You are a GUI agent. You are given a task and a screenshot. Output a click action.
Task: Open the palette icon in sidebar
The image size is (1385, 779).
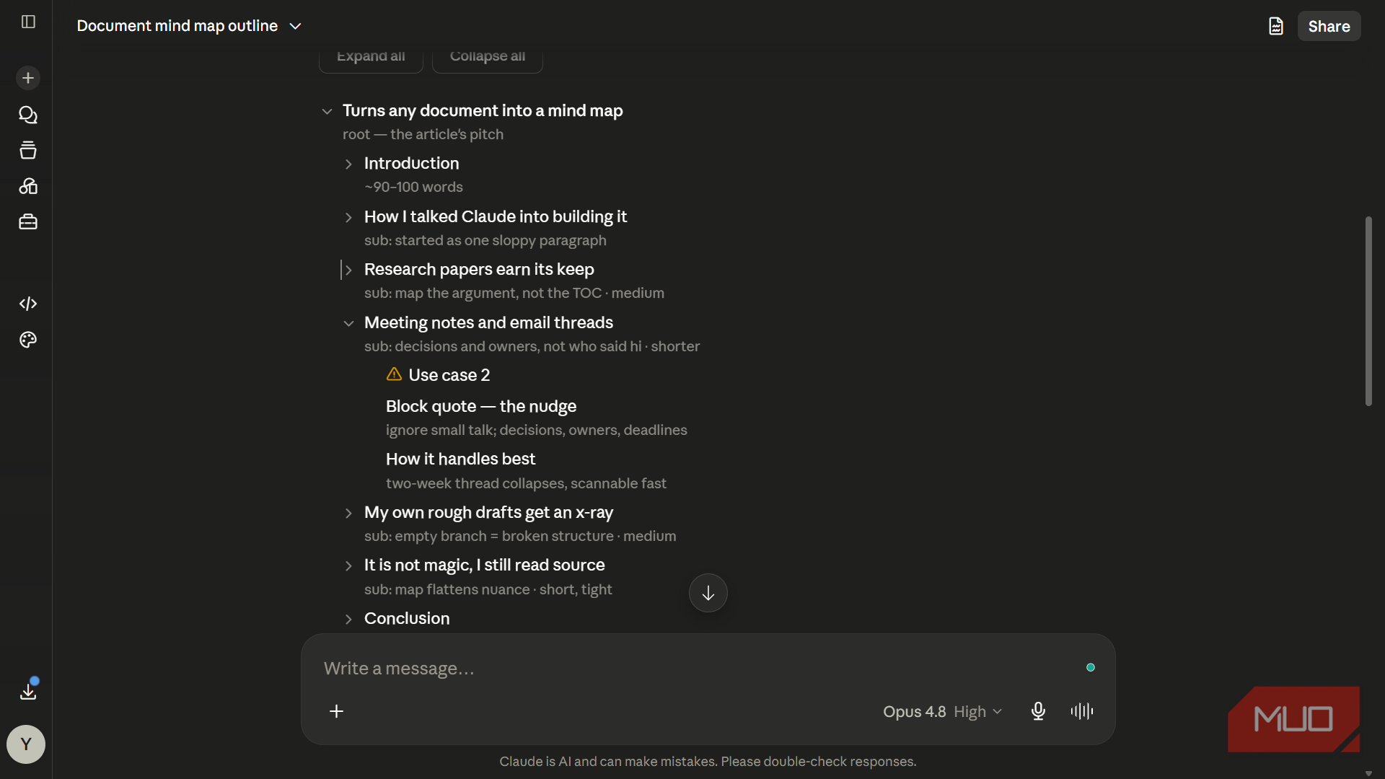[x=28, y=340]
